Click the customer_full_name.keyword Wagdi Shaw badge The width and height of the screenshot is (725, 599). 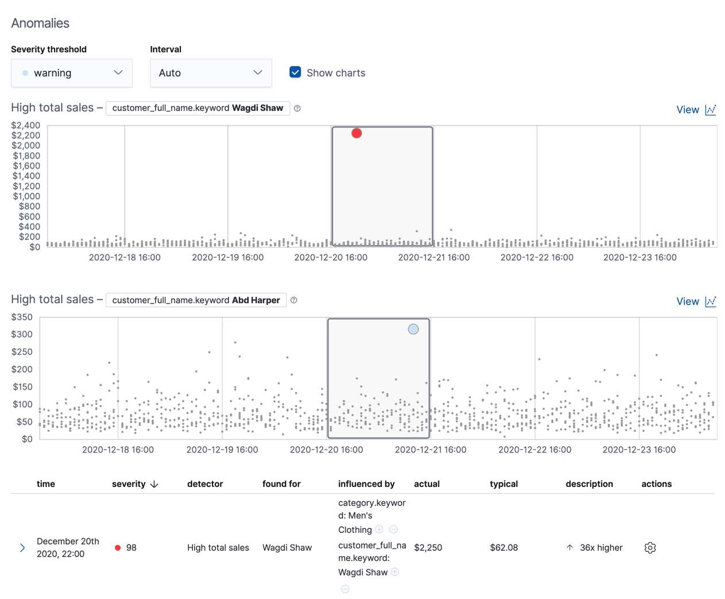coord(198,108)
